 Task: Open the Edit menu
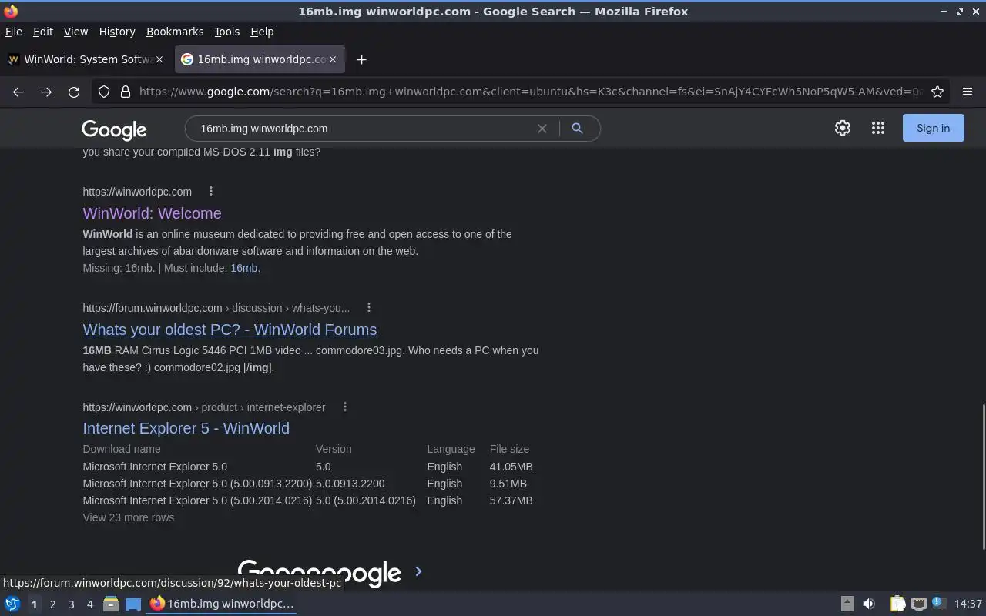pos(43,32)
